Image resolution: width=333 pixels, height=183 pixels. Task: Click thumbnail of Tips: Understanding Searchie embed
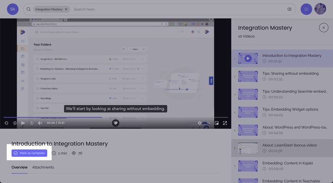[248, 94]
